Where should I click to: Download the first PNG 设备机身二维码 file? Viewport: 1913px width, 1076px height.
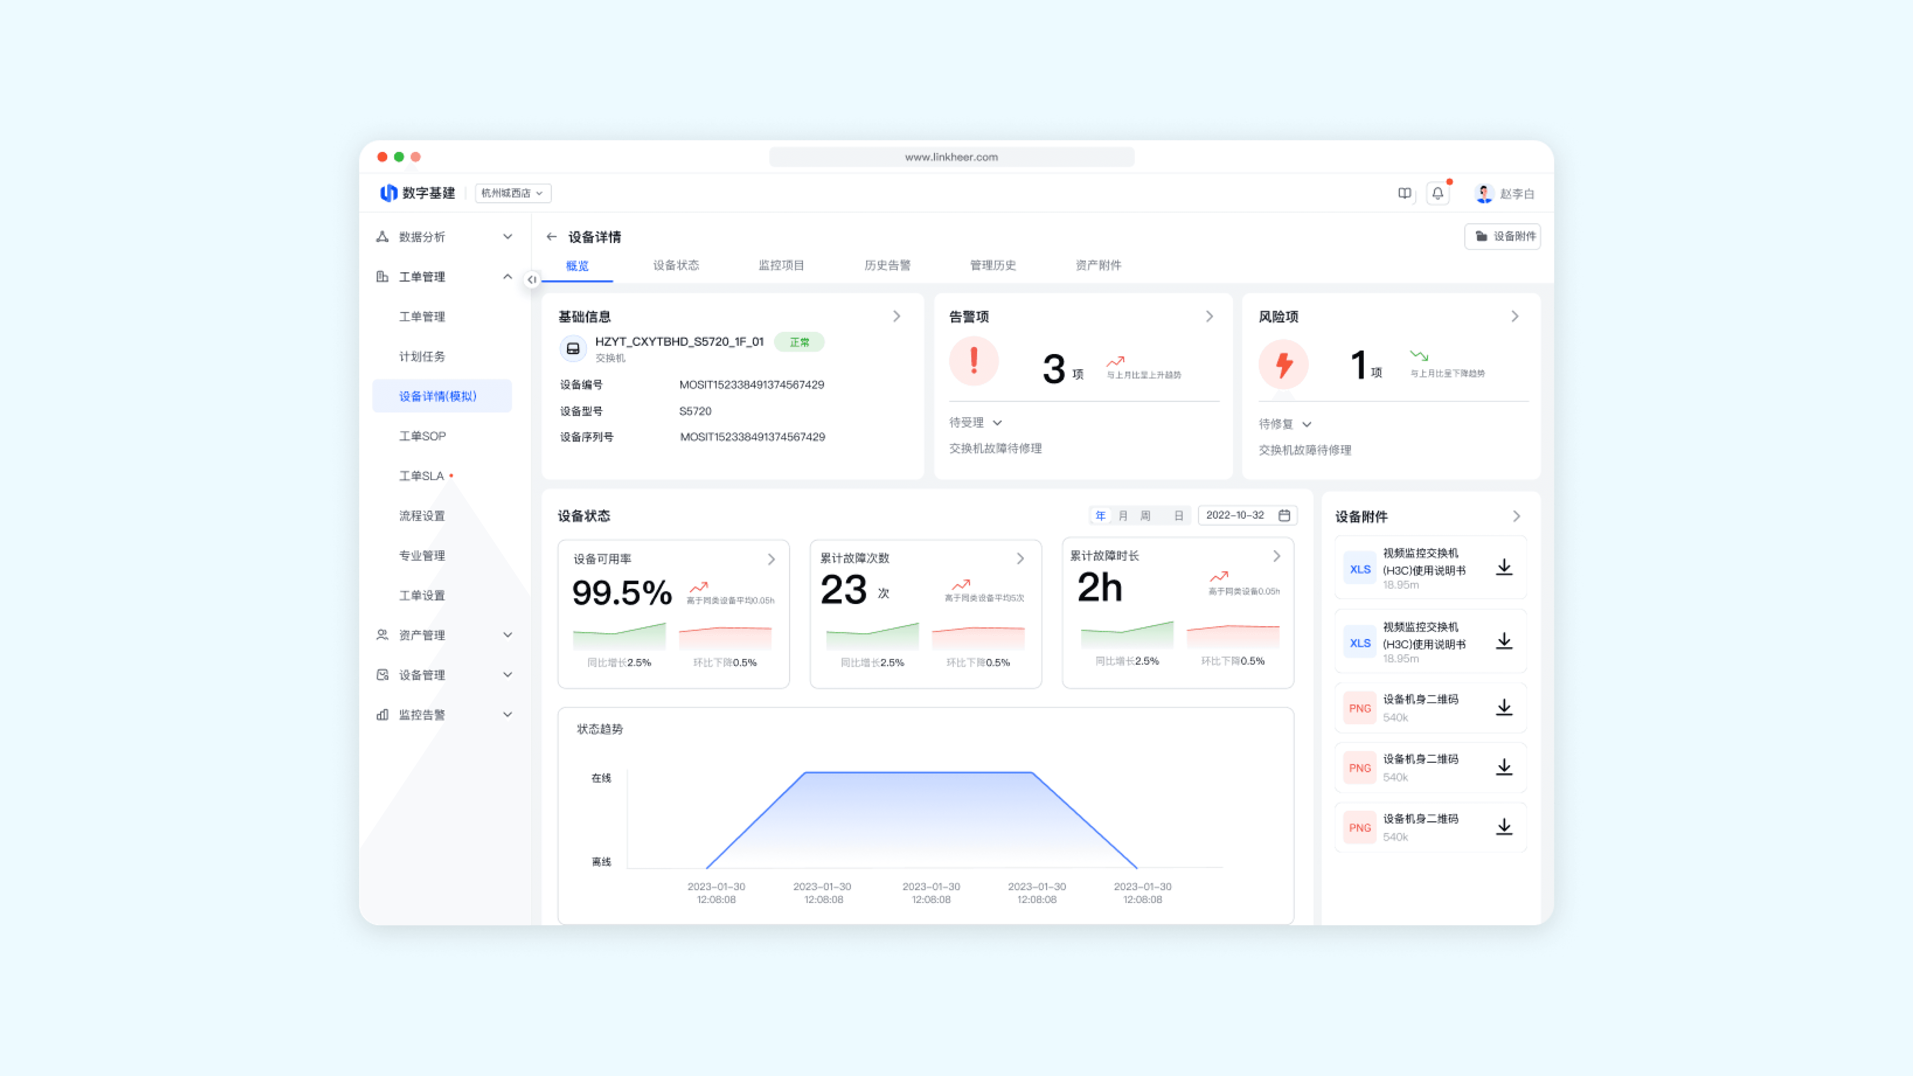(x=1504, y=707)
